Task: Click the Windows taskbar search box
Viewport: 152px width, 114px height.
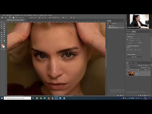Action: [x=17, y=98]
